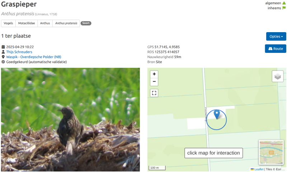Click the overview minimap in map corner

271,152
